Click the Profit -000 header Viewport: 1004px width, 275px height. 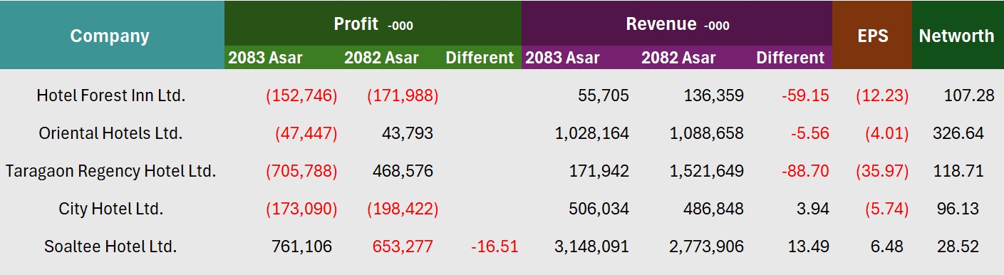pyautogui.click(x=373, y=24)
